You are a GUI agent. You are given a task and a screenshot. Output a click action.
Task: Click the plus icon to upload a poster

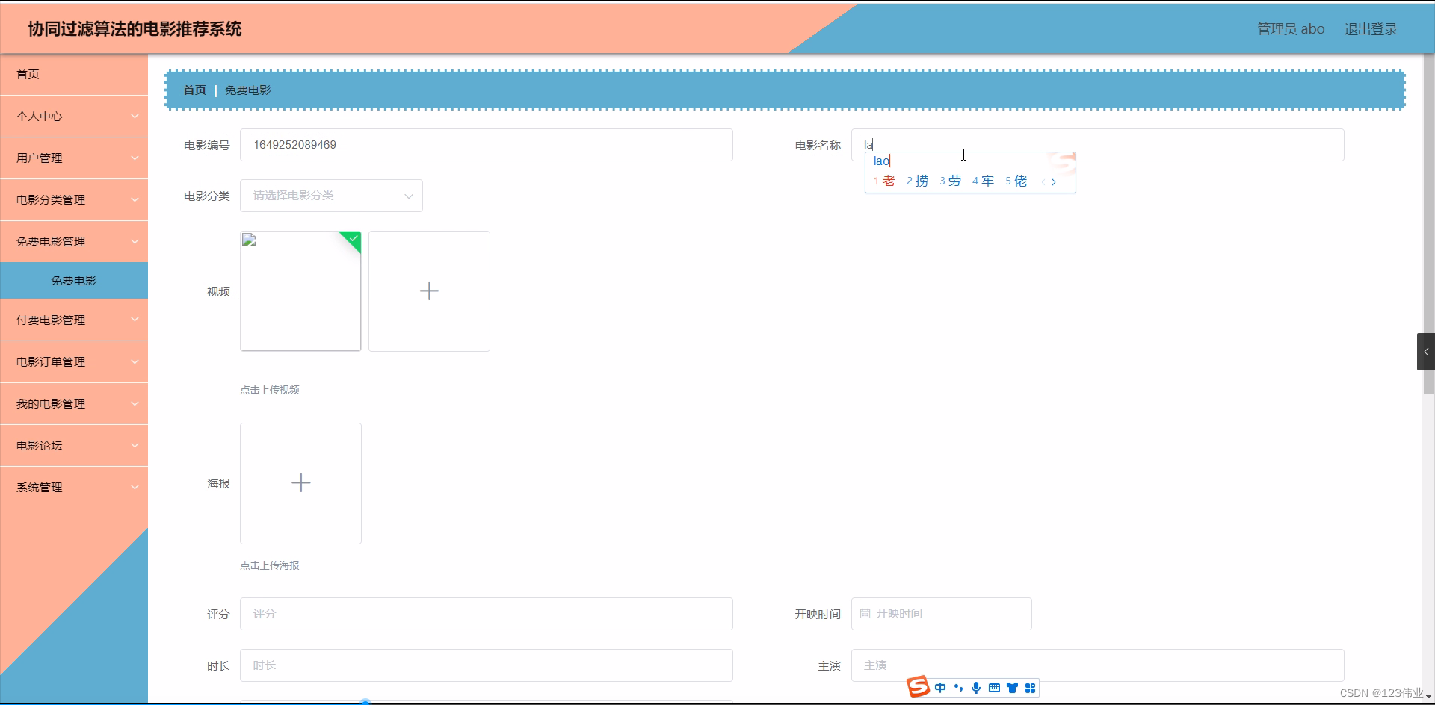pos(300,483)
